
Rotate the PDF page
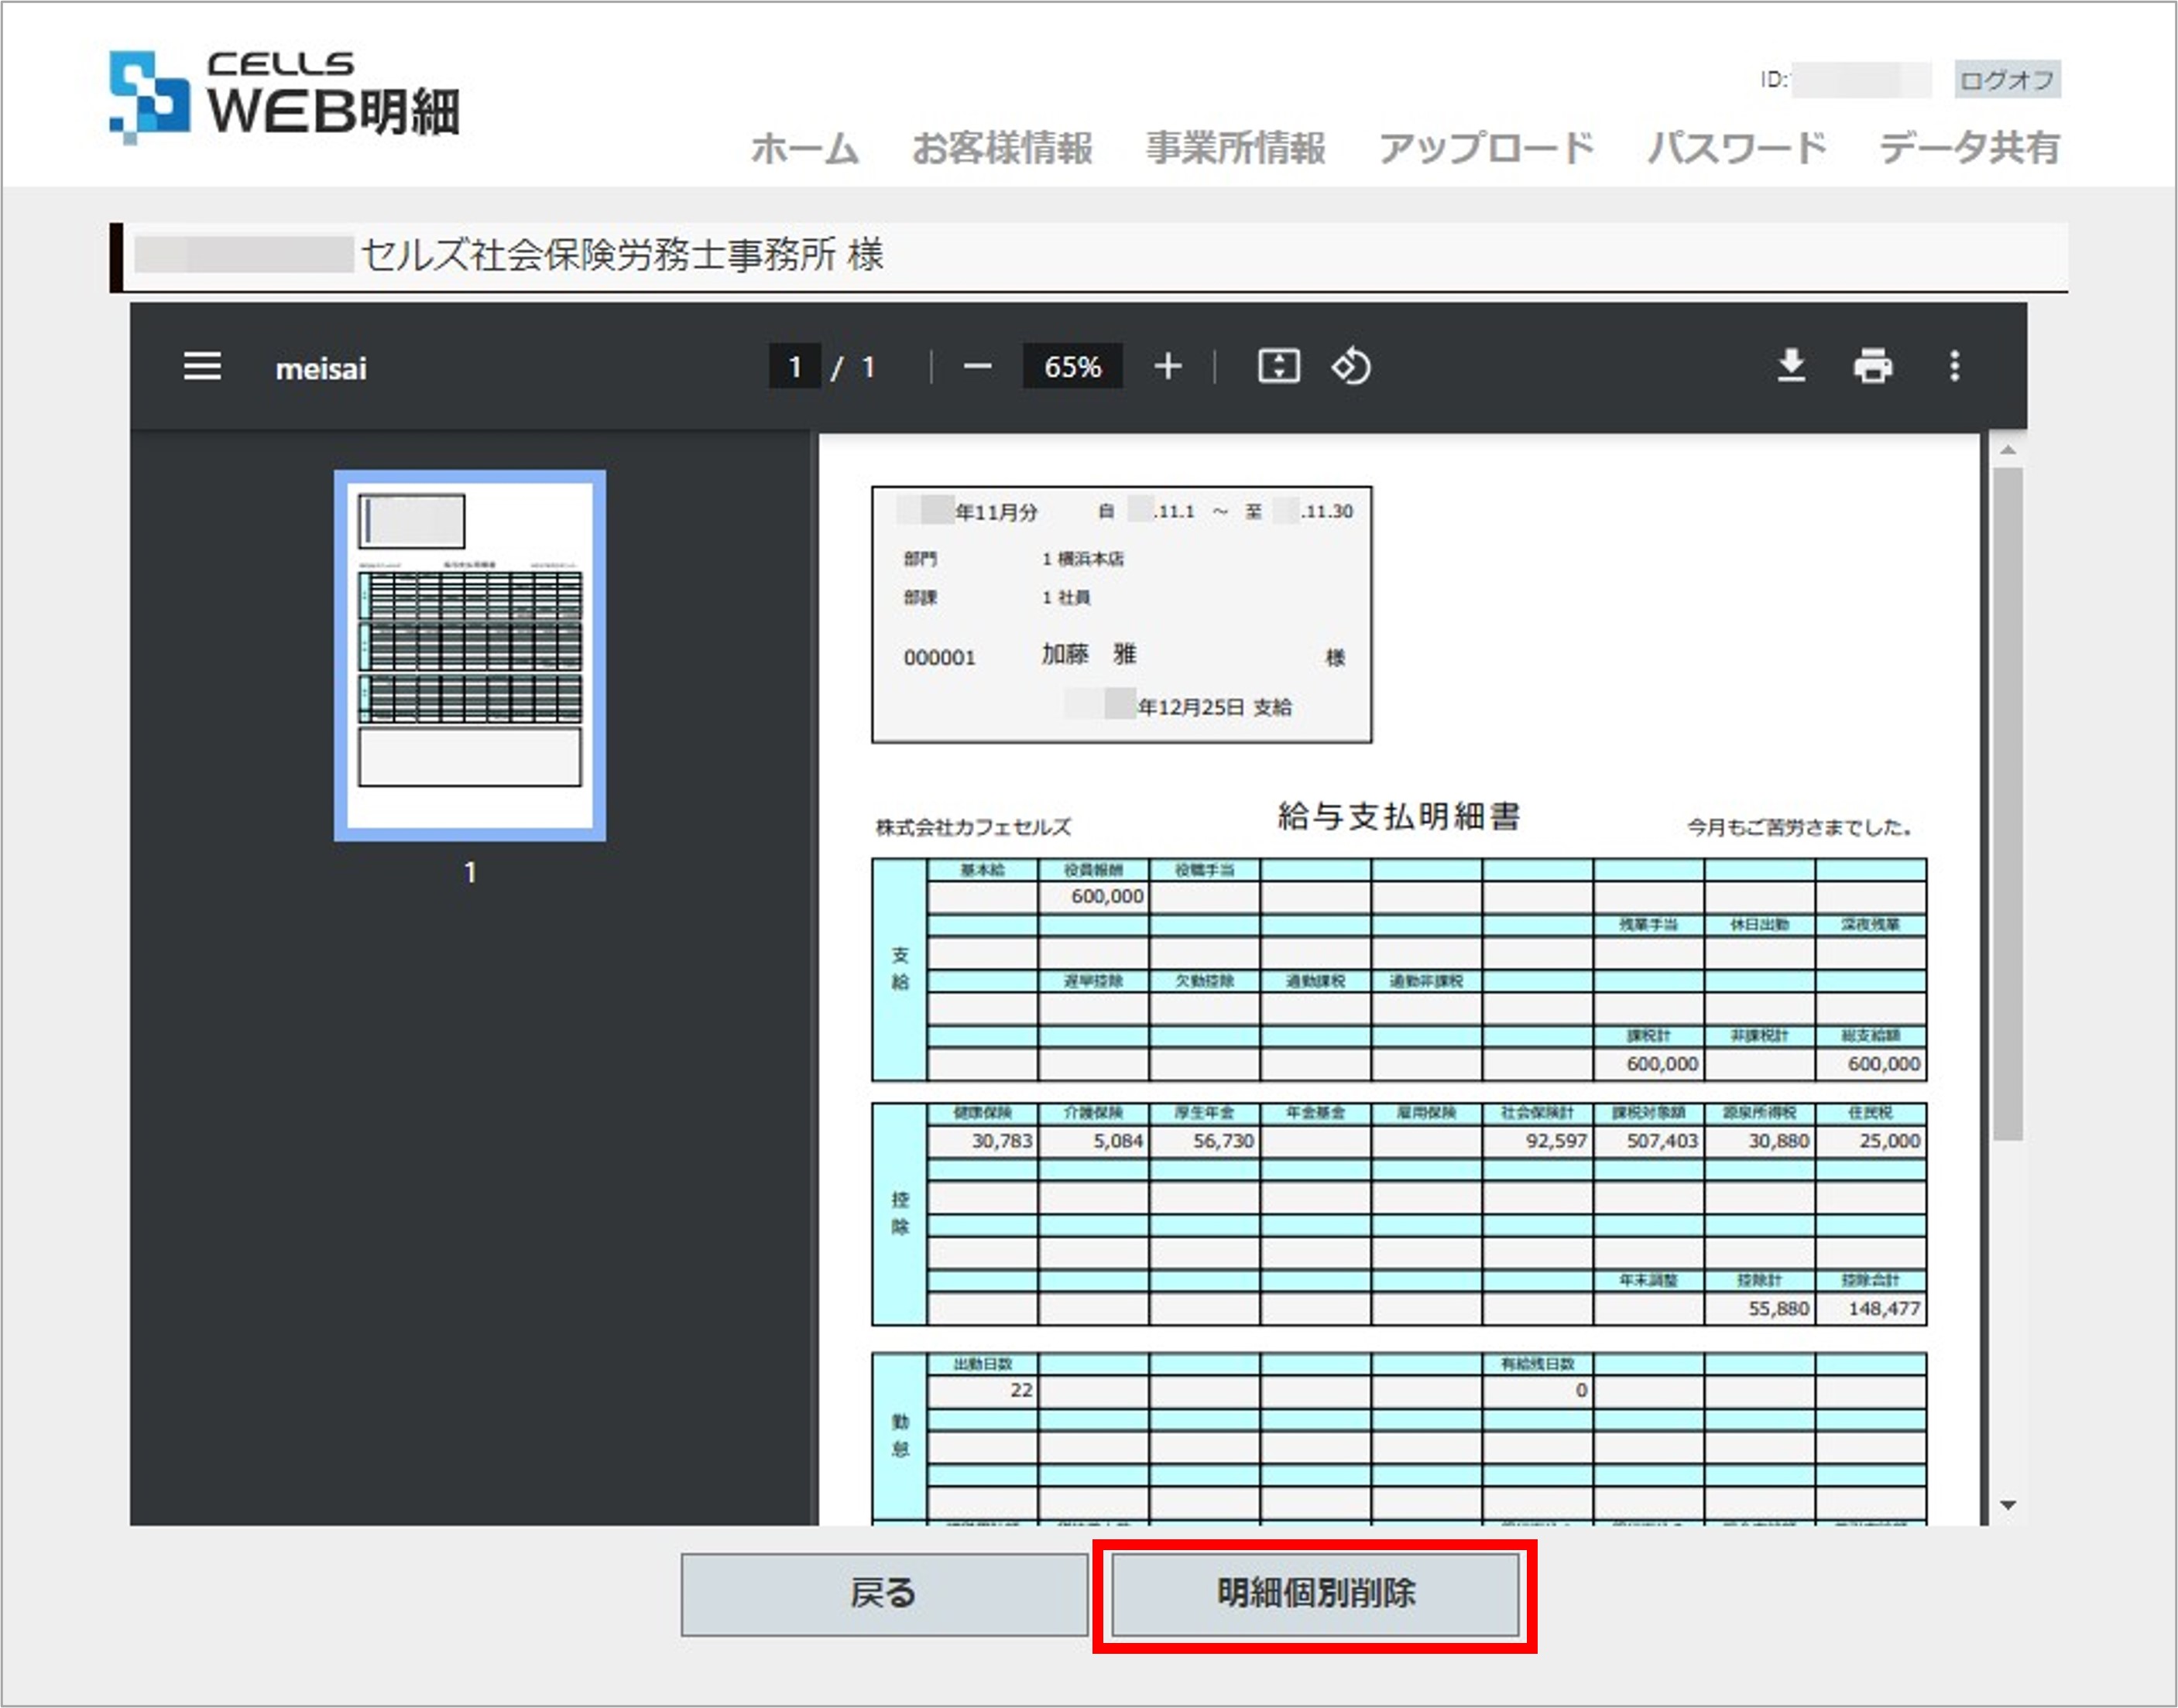coord(1350,367)
